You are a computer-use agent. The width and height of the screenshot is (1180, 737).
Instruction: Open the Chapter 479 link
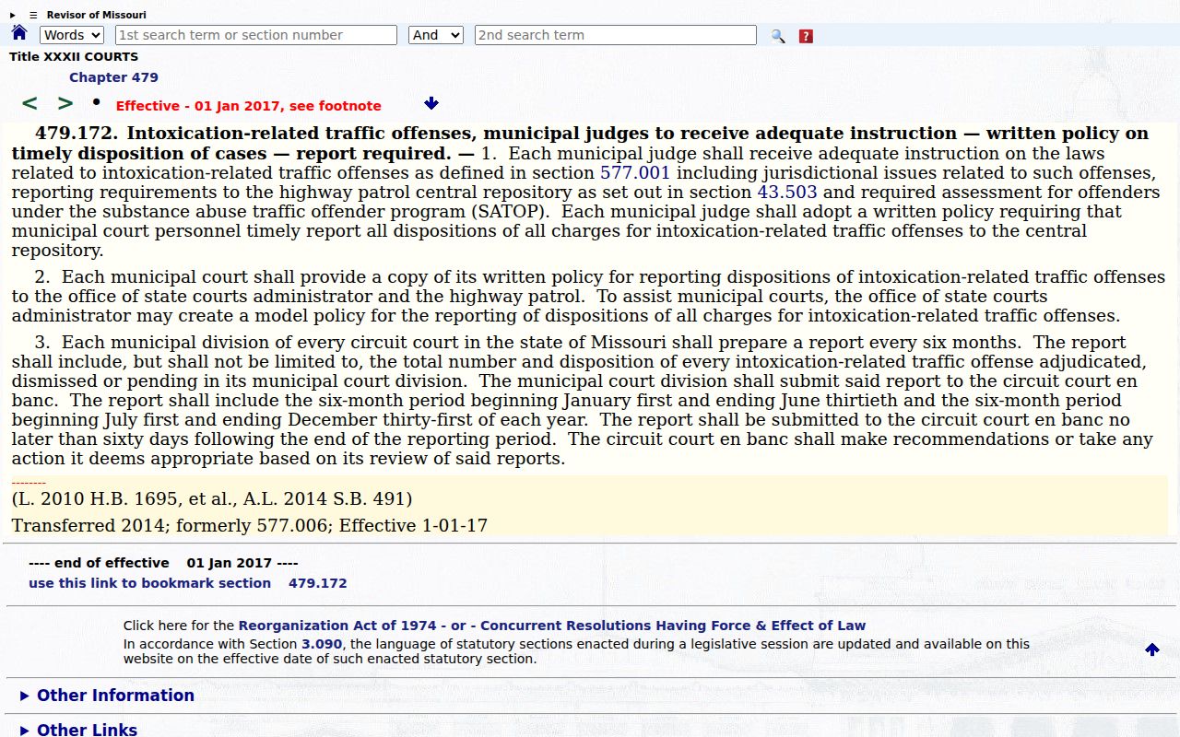click(113, 77)
